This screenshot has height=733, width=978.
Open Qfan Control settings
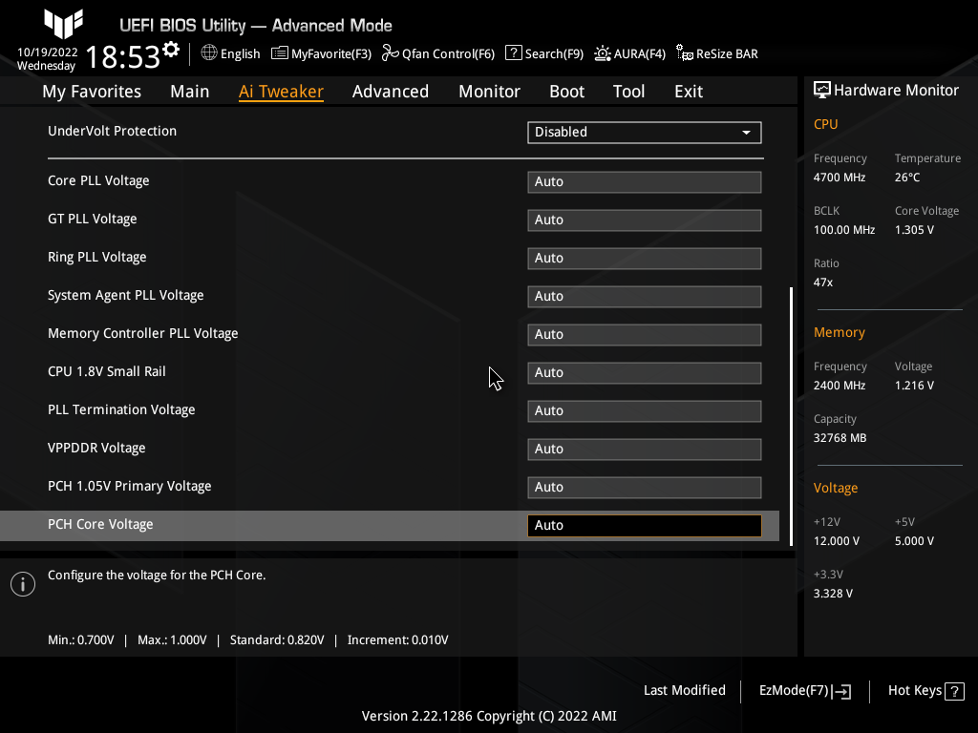click(438, 53)
